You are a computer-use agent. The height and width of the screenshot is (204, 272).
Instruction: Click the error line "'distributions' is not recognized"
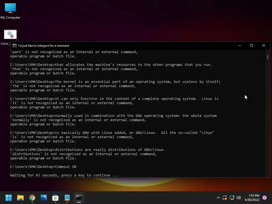coord(84,154)
